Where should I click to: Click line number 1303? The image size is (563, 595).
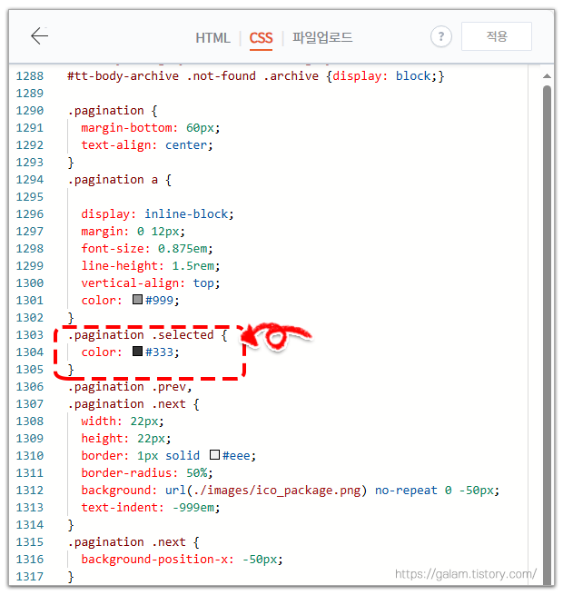[x=30, y=334]
